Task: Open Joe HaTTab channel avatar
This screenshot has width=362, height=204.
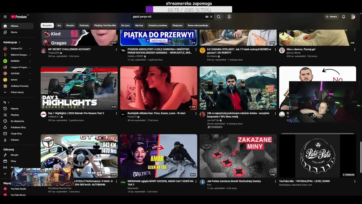Action: (202, 114)
